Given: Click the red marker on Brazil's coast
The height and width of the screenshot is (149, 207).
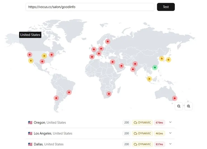Looking at the screenshot, I should click(69, 92).
